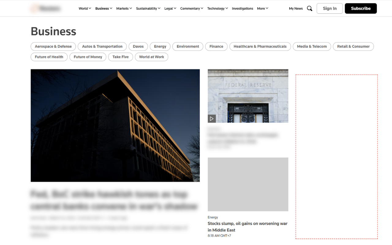Expand the Markets dropdown
The width and height of the screenshot is (392, 245).
(124, 9)
